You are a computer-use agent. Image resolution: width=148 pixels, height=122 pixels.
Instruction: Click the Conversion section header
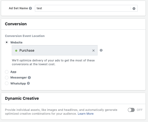tap(16, 24)
